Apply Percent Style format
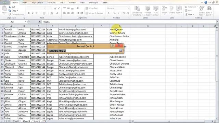 point(115,13)
